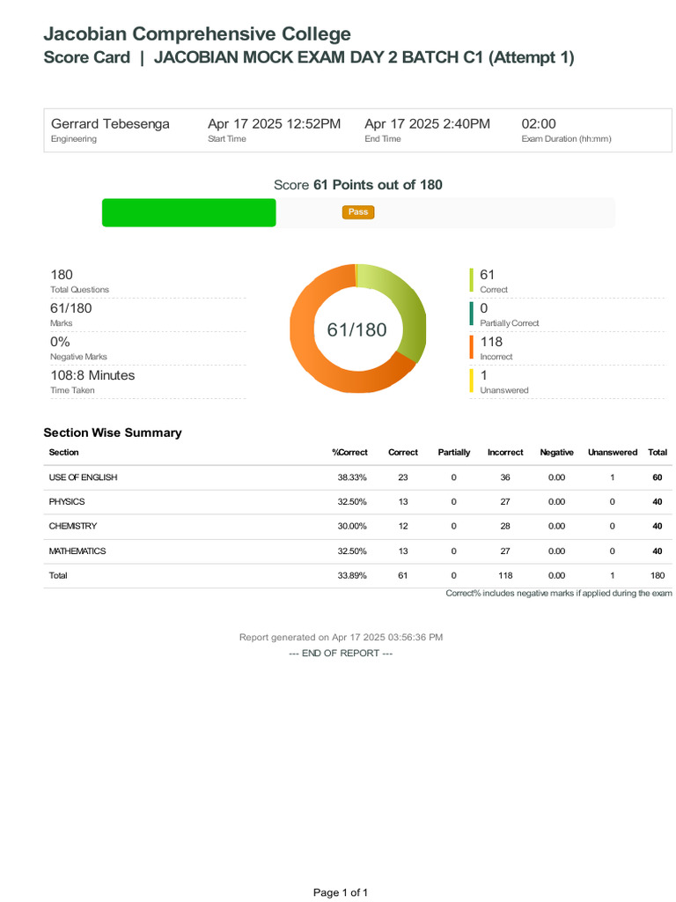The height and width of the screenshot is (902, 676).
Task: Click the 180 Total Questions value
Action: click(x=62, y=275)
